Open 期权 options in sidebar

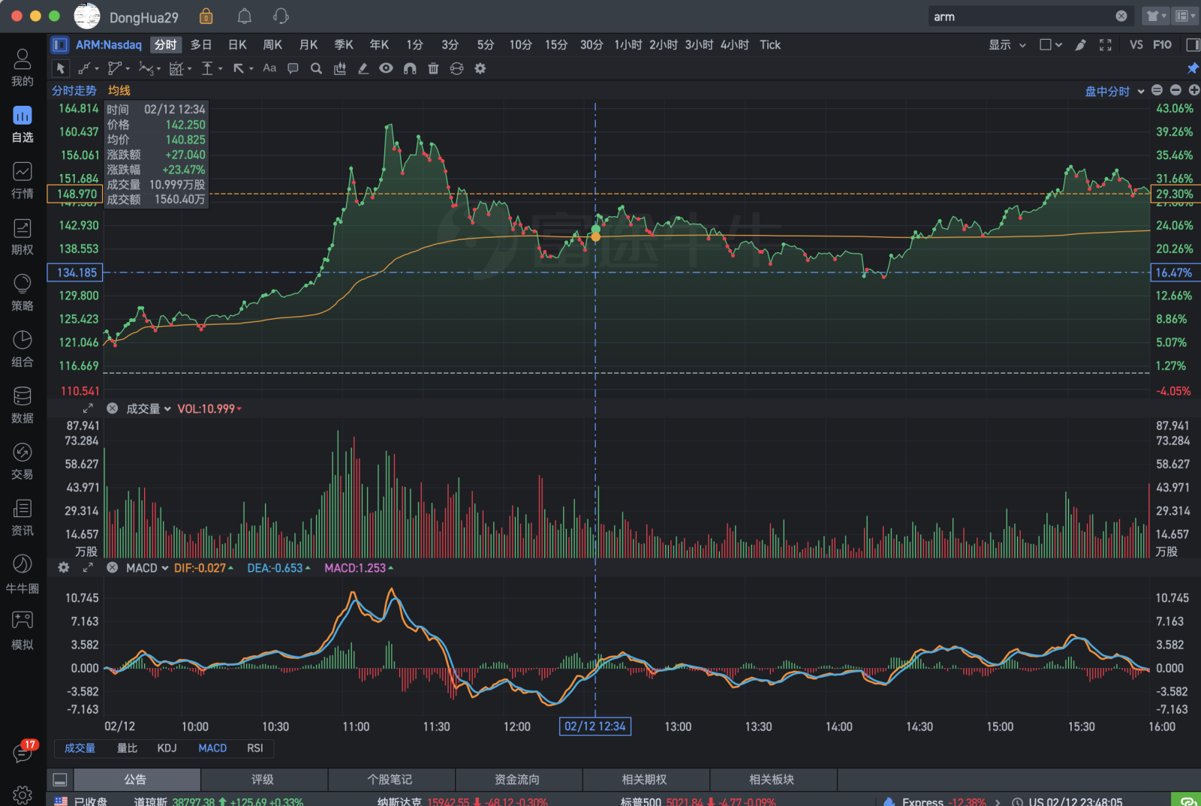23,237
